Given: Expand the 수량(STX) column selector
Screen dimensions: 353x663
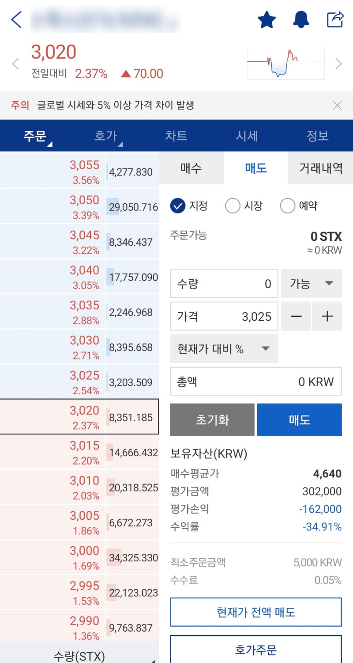Looking at the screenshot, I should (x=79, y=655).
